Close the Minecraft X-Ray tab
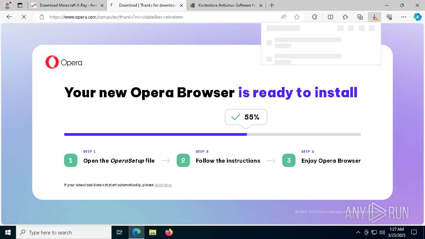The width and height of the screenshot is (425, 239). tap(102, 5)
